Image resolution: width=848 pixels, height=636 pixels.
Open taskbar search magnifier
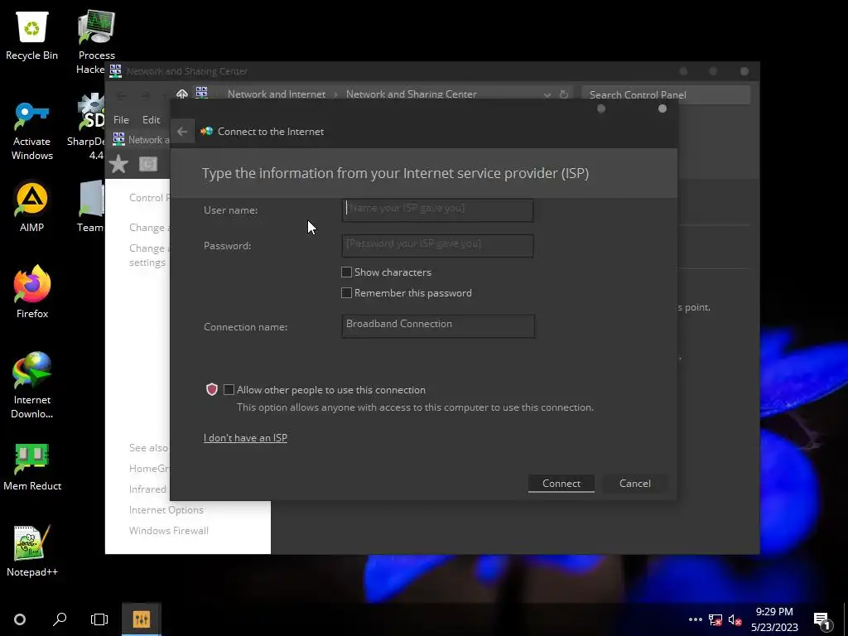click(60, 619)
